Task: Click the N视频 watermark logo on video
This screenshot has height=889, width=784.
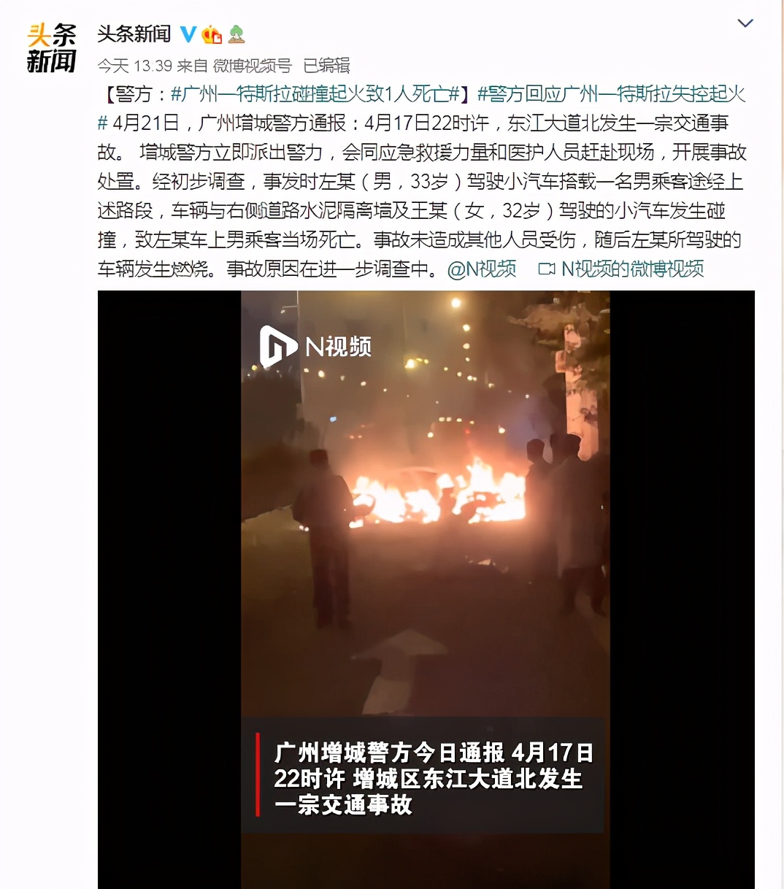Action: (x=316, y=346)
